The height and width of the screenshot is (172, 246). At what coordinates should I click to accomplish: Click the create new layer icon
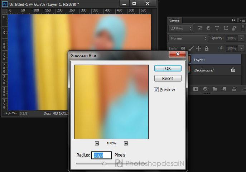click(x=225, y=89)
